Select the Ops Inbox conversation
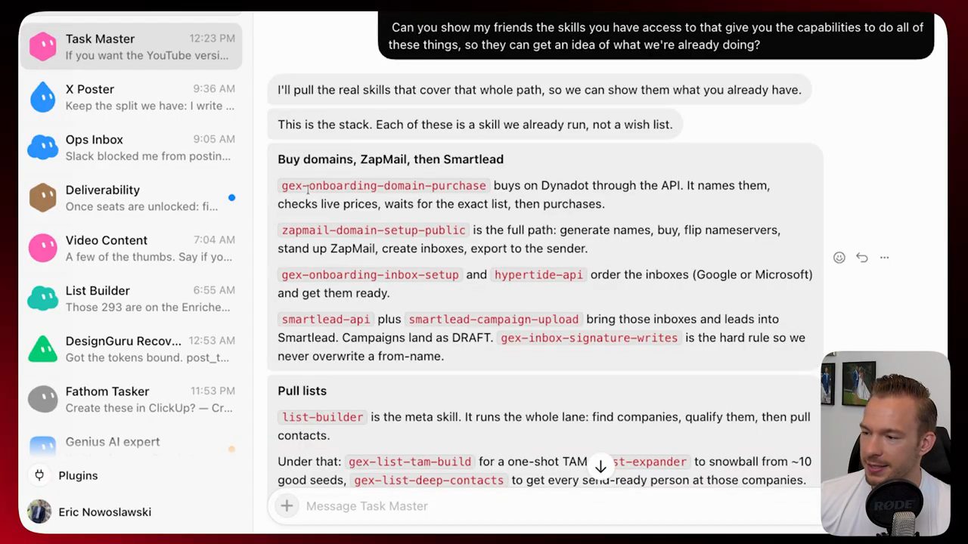 (131, 148)
